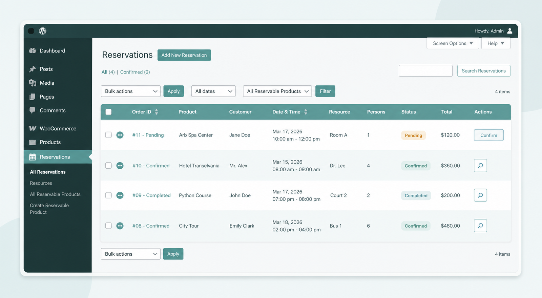Tick the select-all header checkbox
The height and width of the screenshot is (298, 542).
(x=108, y=112)
